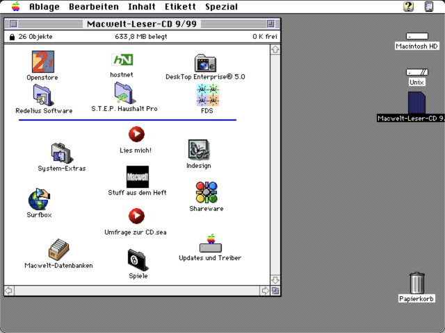This screenshot has height=333, width=445.
Task: Click the 'Macintosh HD' label text
Action: 417,46
